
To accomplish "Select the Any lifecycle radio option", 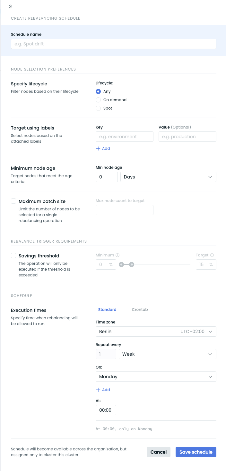I will 99,91.
